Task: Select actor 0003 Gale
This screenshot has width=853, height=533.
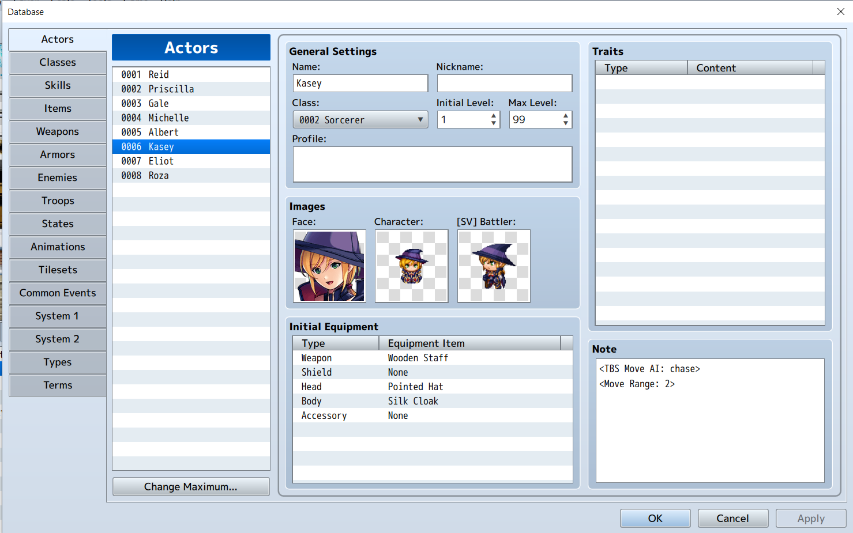Action: pyautogui.click(x=191, y=104)
